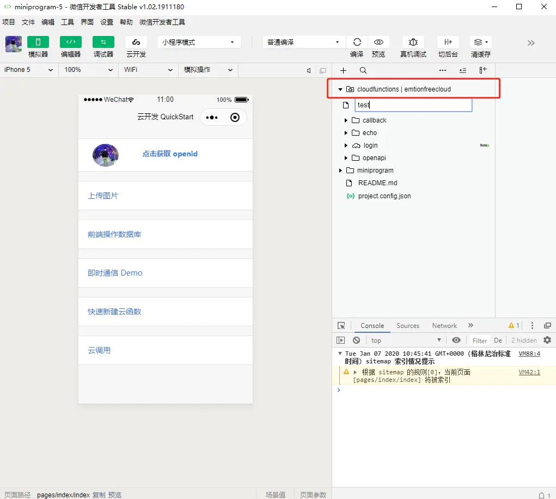This screenshot has width=556, height=499.
Task: Open devtools vertical dots menu
Action: point(532,326)
